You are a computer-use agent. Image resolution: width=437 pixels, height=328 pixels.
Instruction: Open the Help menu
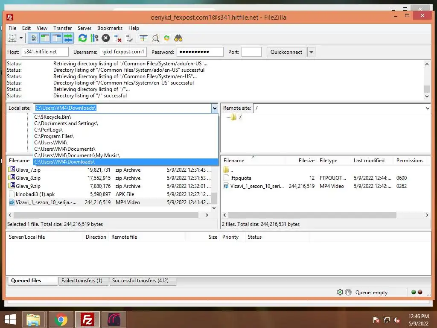click(x=134, y=28)
